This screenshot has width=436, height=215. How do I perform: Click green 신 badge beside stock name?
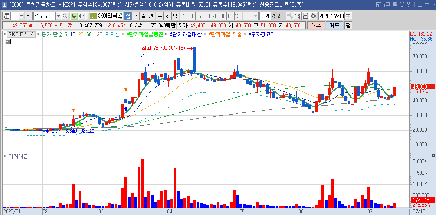(x=93, y=16)
